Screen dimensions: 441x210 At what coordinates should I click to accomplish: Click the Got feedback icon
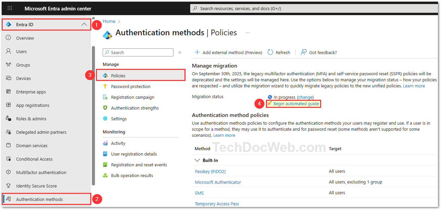304,52
